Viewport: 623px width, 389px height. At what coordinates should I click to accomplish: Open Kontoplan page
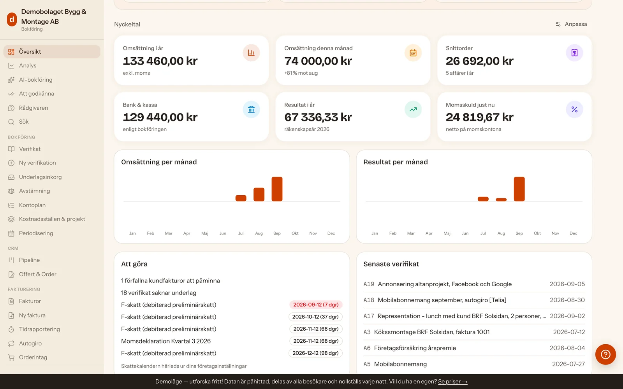[52, 205]
